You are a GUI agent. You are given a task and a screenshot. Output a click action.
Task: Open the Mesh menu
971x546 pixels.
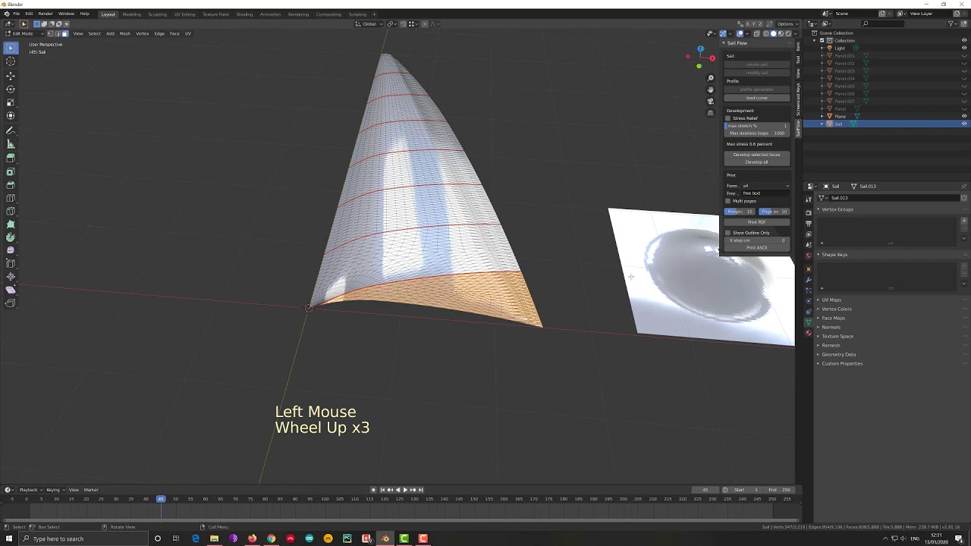click(125, 33)
